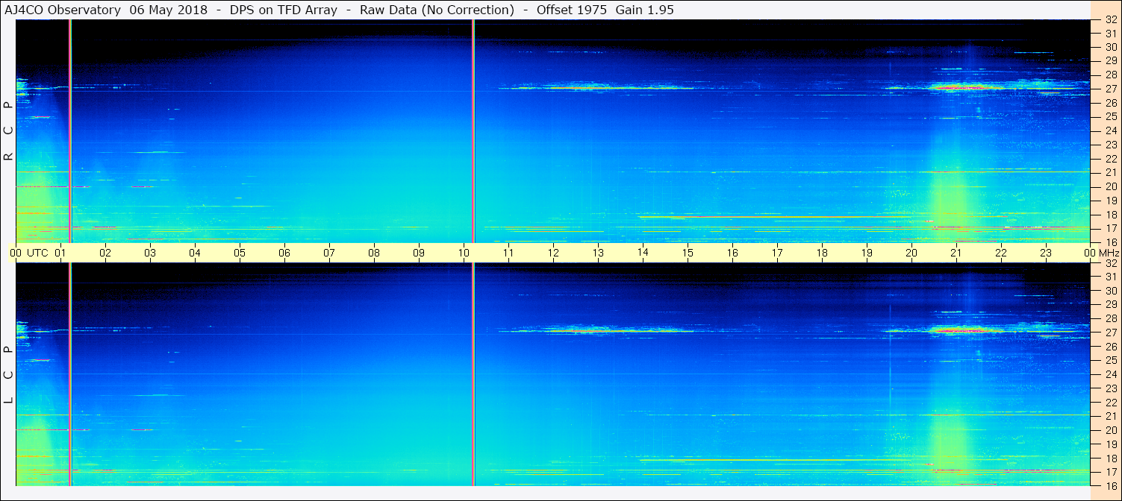This screenshot has width=1122, height=501.
Task: Click hour "23" on the time axis
Action: (x=1046, y=253)
